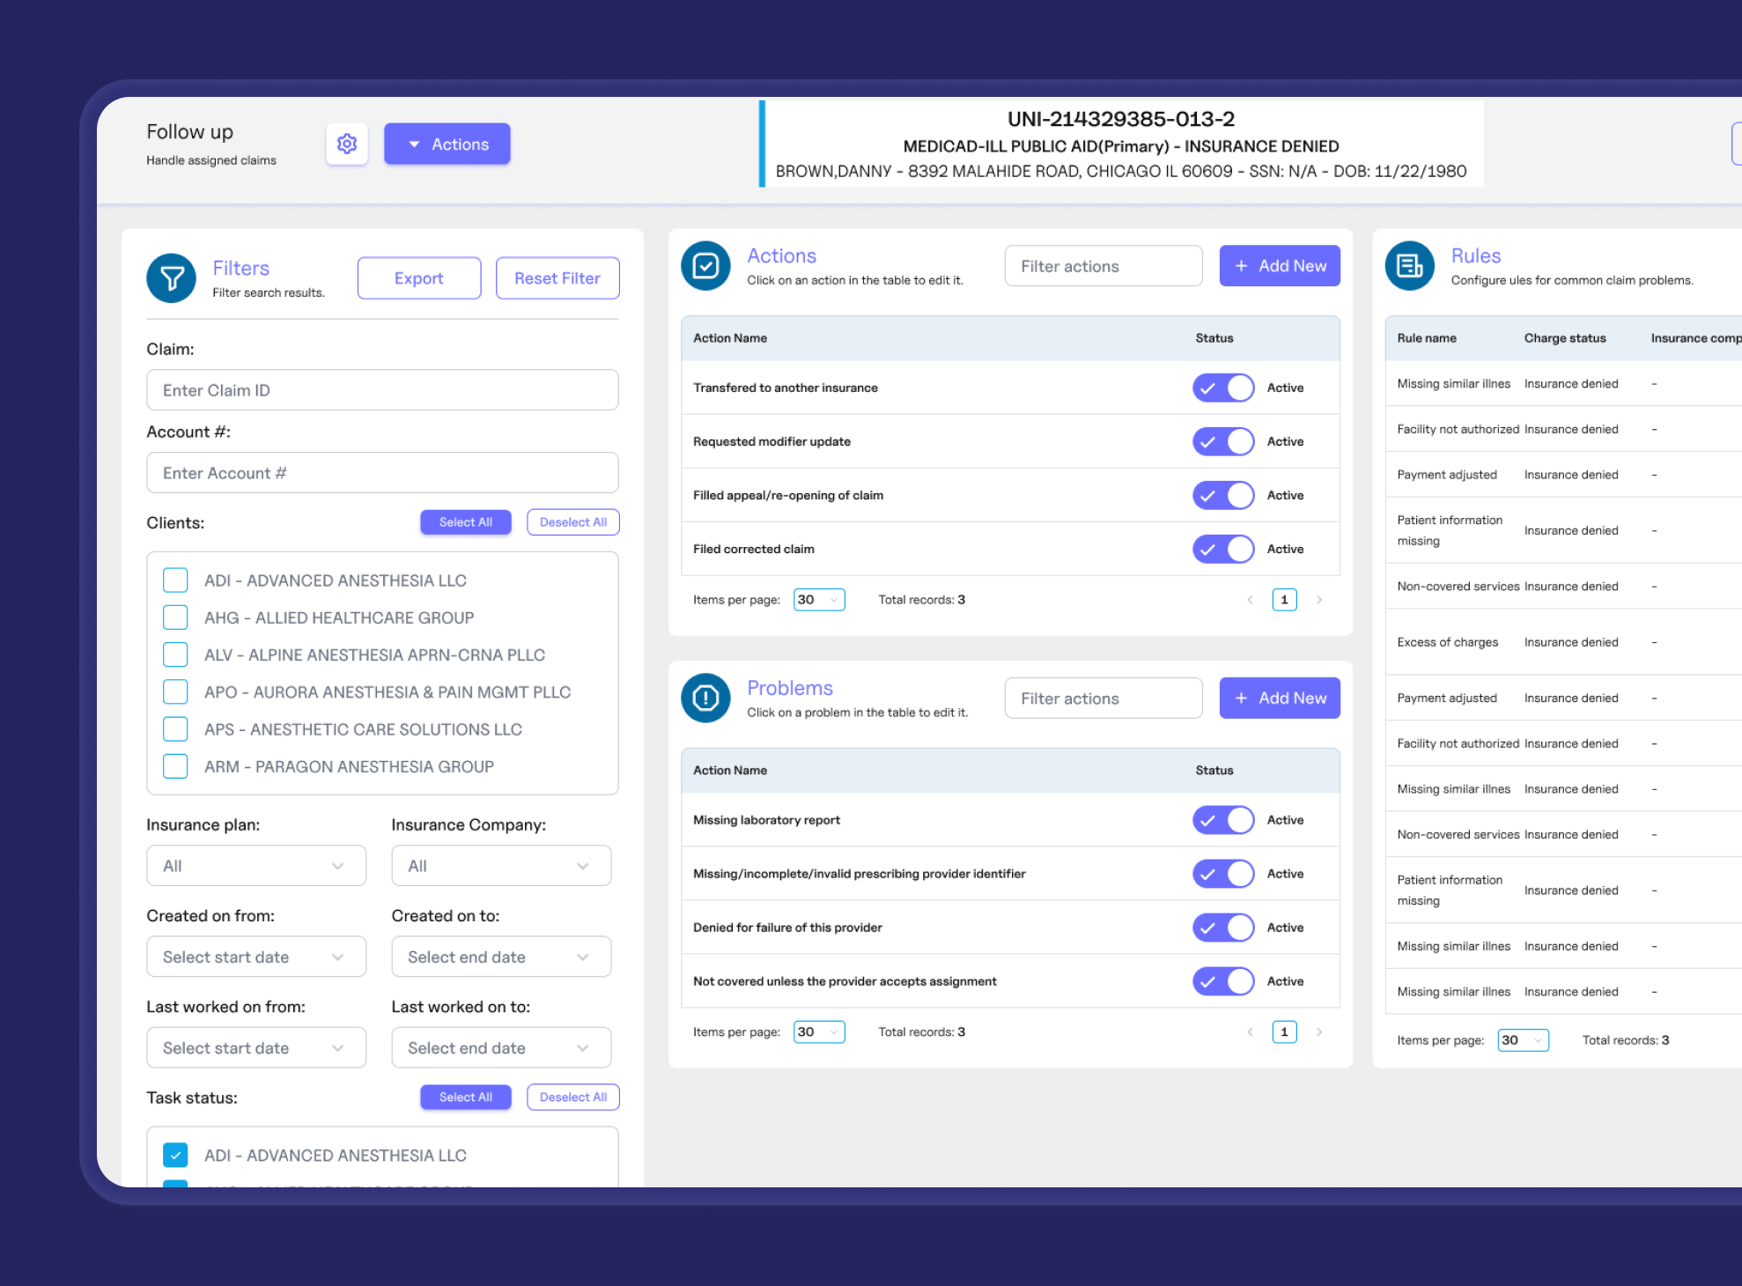Click the plus icon on Problems Add New
Screen dimensions: 1742x1286
(1241, 698)
